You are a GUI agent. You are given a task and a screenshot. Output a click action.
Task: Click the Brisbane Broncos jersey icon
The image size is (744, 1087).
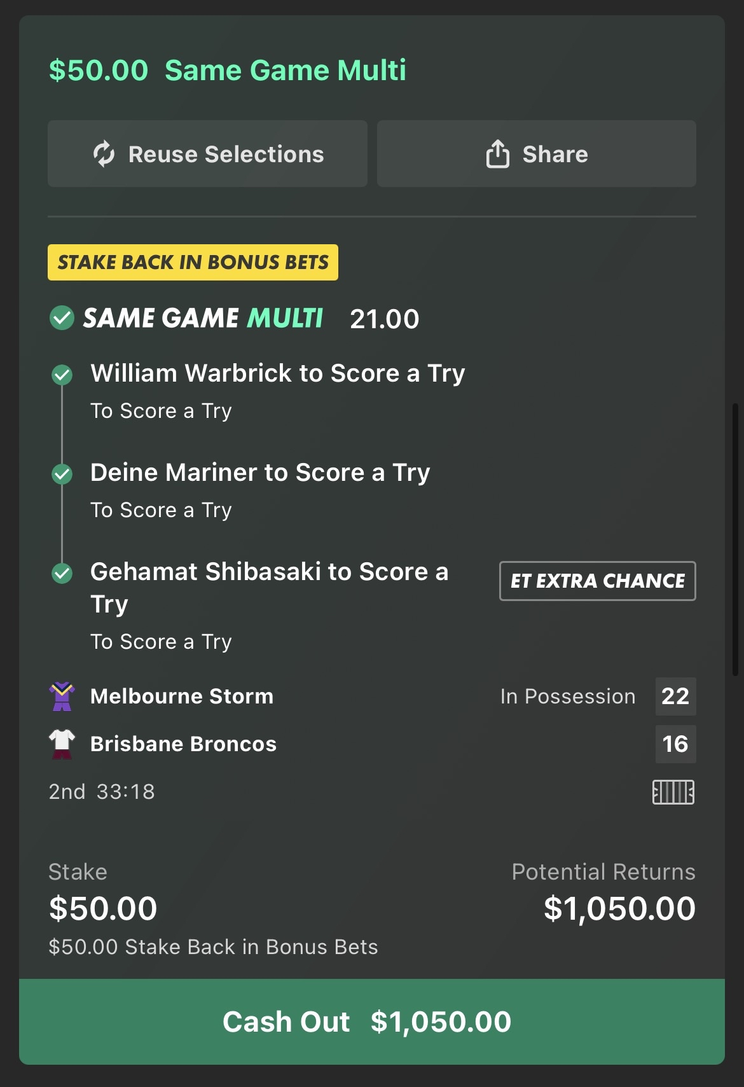tap(62, 744)
